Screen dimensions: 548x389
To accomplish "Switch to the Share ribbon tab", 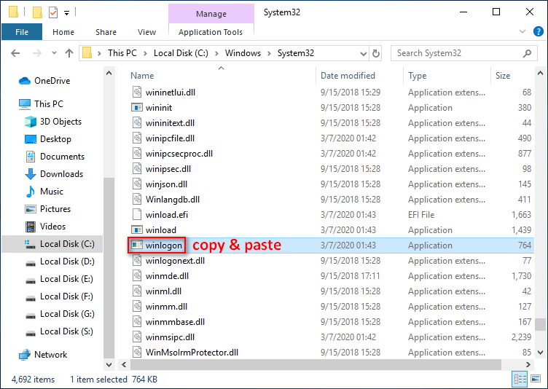I will pyautogui.click(x=106, y=32).
